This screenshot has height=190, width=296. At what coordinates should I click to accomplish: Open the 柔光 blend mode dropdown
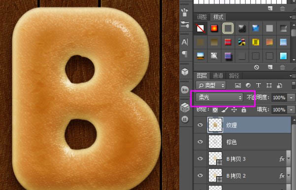click(x=219, y=97)
